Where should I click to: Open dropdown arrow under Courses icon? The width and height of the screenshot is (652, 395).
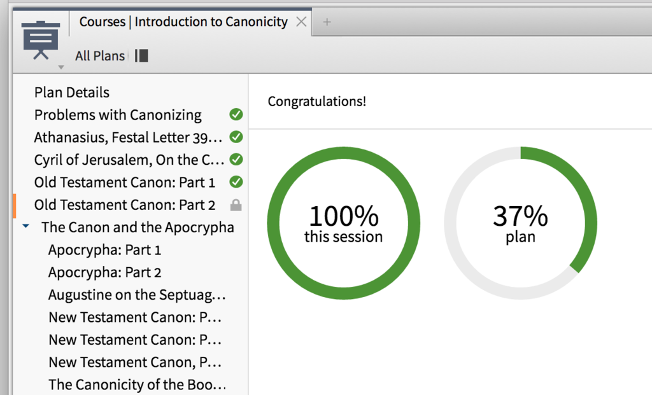[61, 67]
